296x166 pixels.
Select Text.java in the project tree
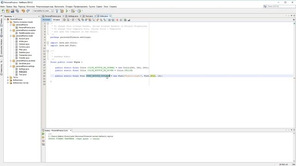(x=23, y=75)
